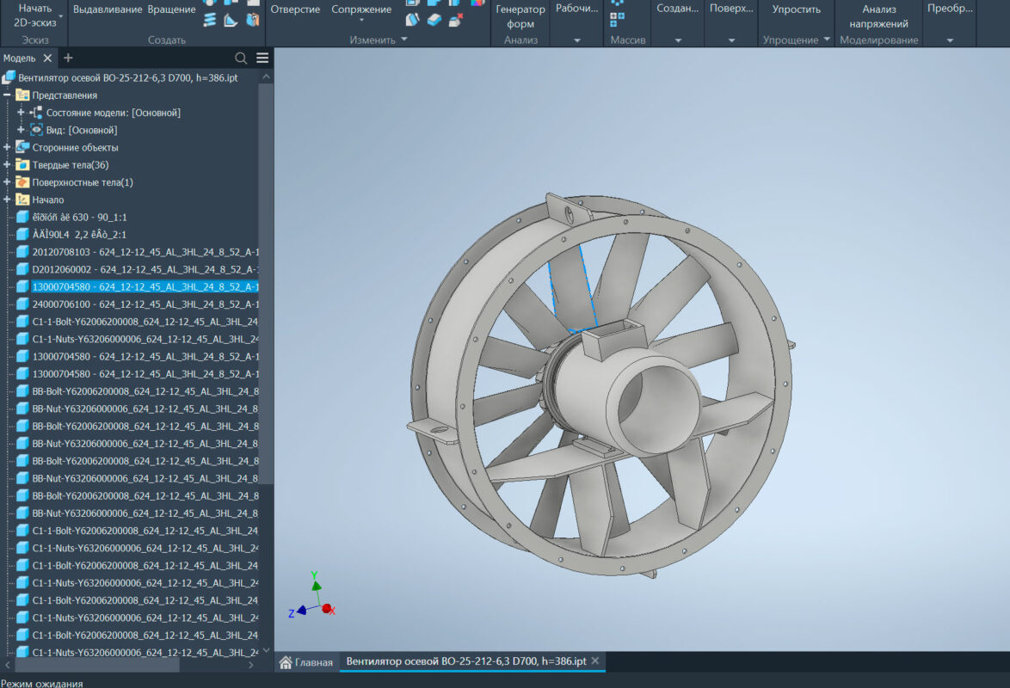Add a new browser panel with plus icon
This screenshot has width=1010, height=688.
(x=69, y=58)
